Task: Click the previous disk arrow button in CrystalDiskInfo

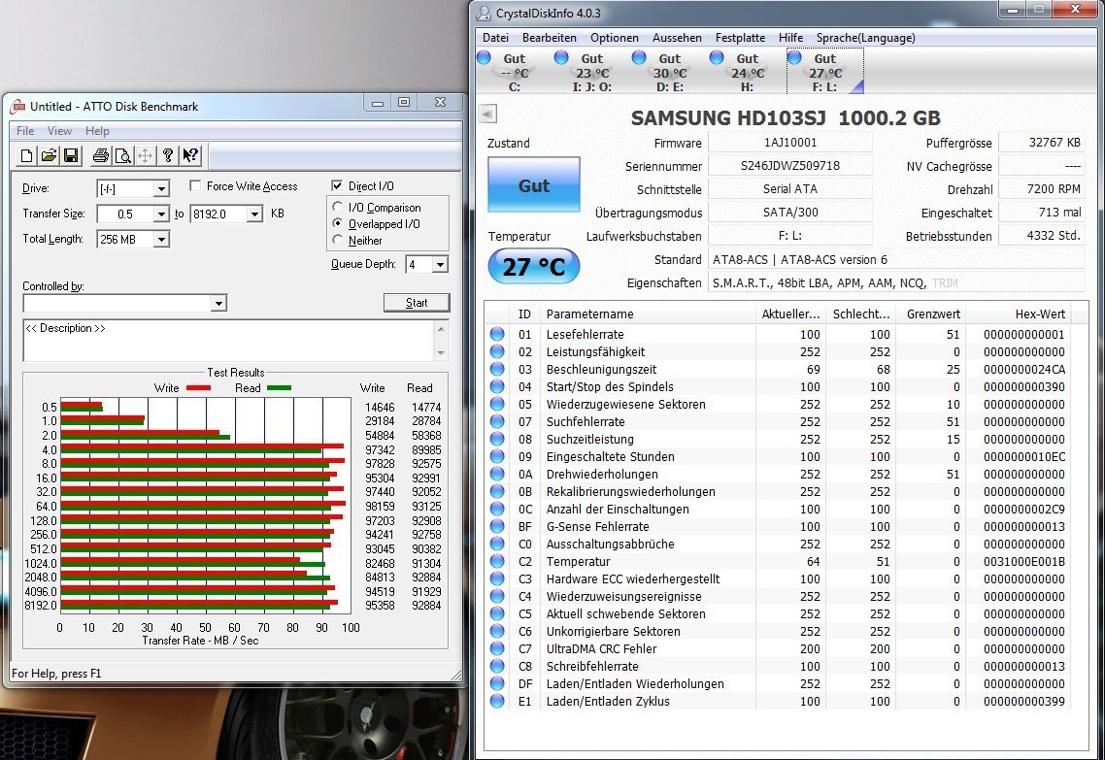Action: [x=487, y=114]
